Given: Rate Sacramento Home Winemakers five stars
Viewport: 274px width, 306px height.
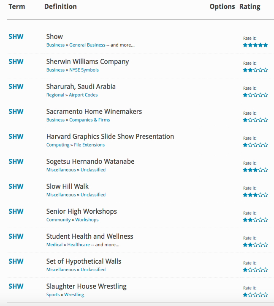Looking at the screenshot, I should tap(266, 120).
